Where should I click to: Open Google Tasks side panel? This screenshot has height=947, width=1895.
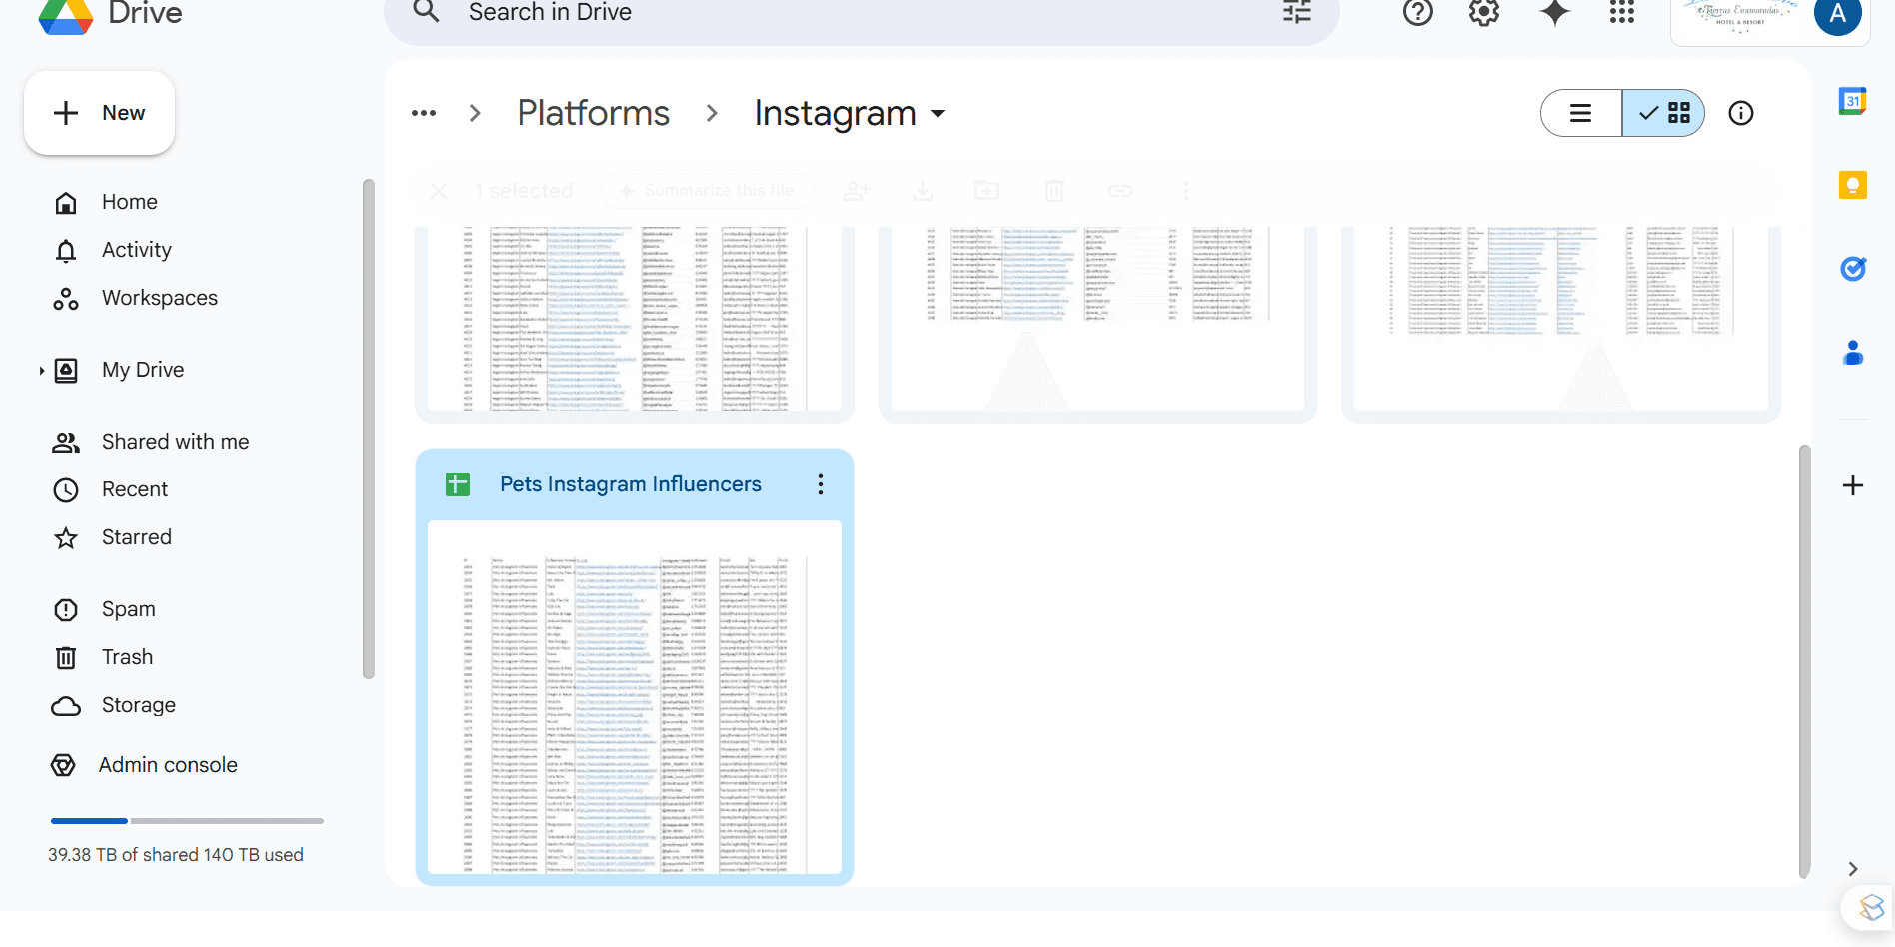click(x=1853, y=269)
